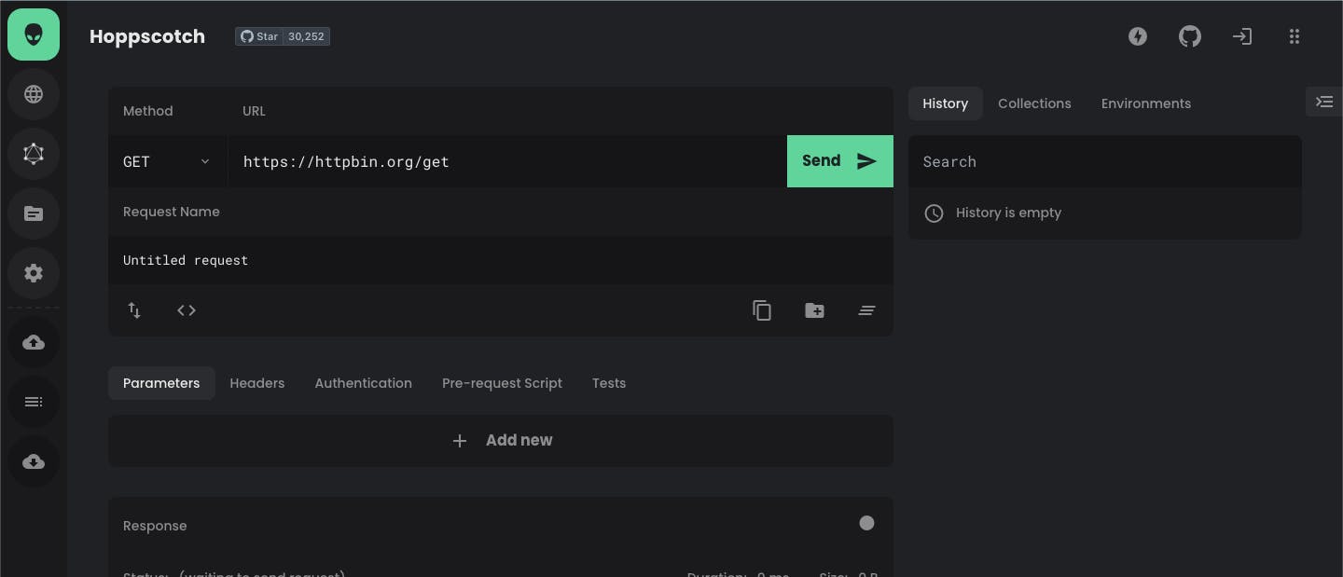Collapse the right sidebar panel toggle
Image resolution: width=1343 pixels, height=577 pixels.
1323,102
